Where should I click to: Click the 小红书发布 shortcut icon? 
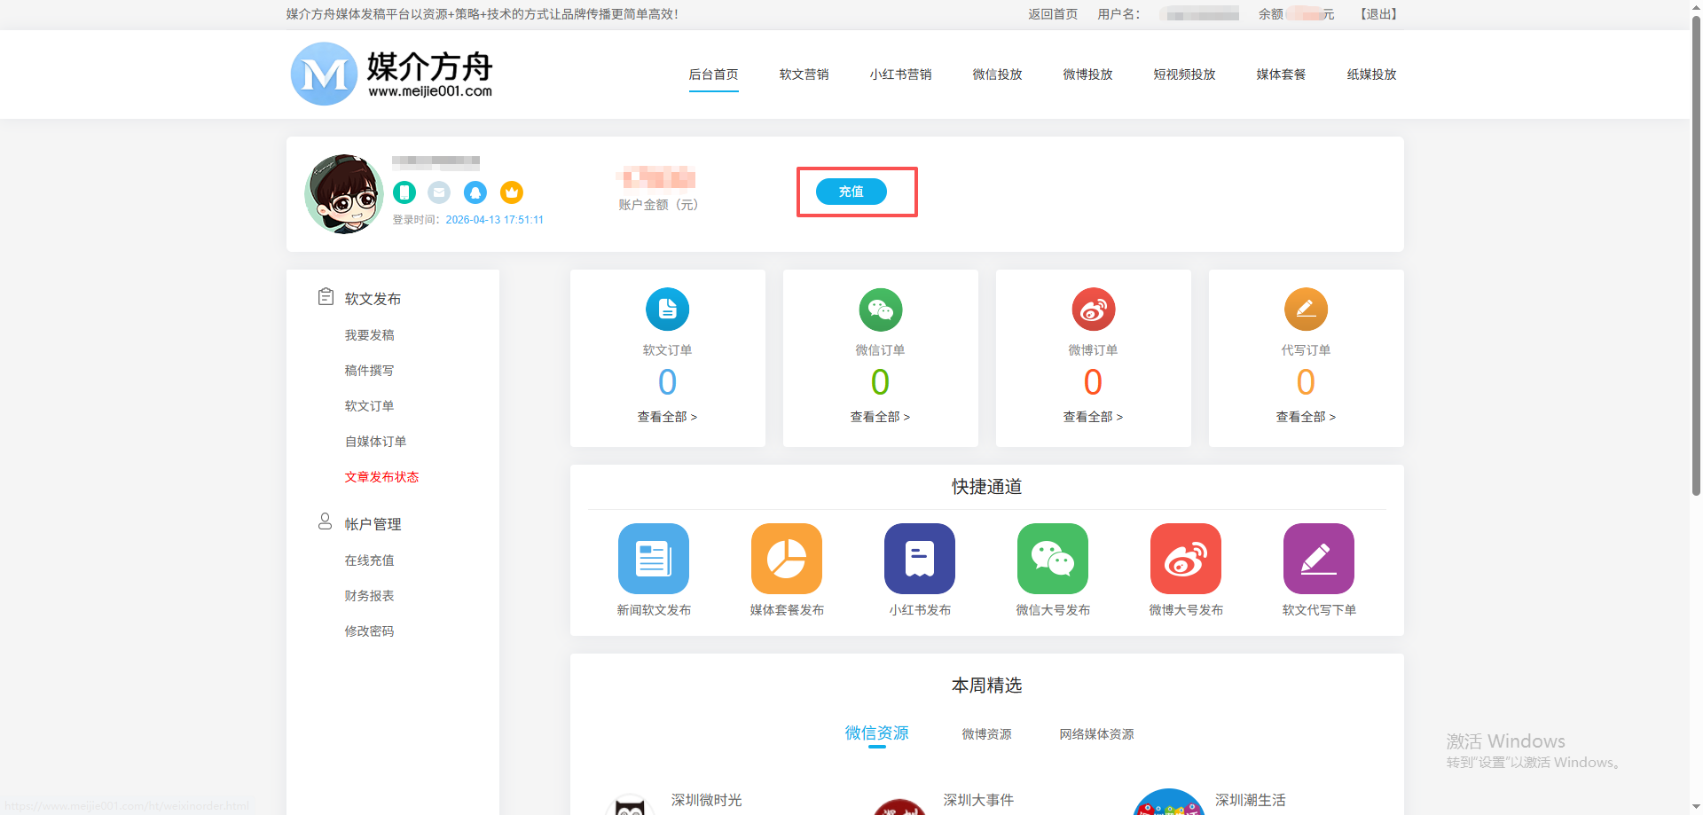(919, 559)
